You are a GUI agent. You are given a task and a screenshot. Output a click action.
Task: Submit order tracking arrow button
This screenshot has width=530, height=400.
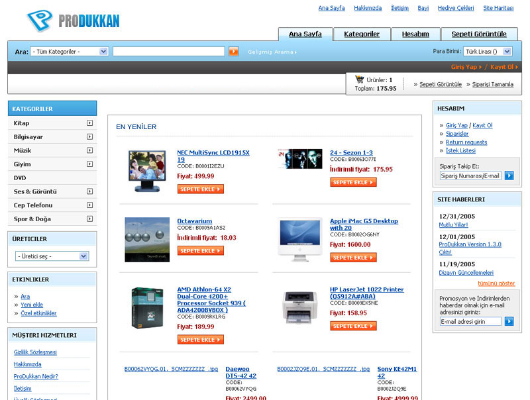(x=509, y=175)
